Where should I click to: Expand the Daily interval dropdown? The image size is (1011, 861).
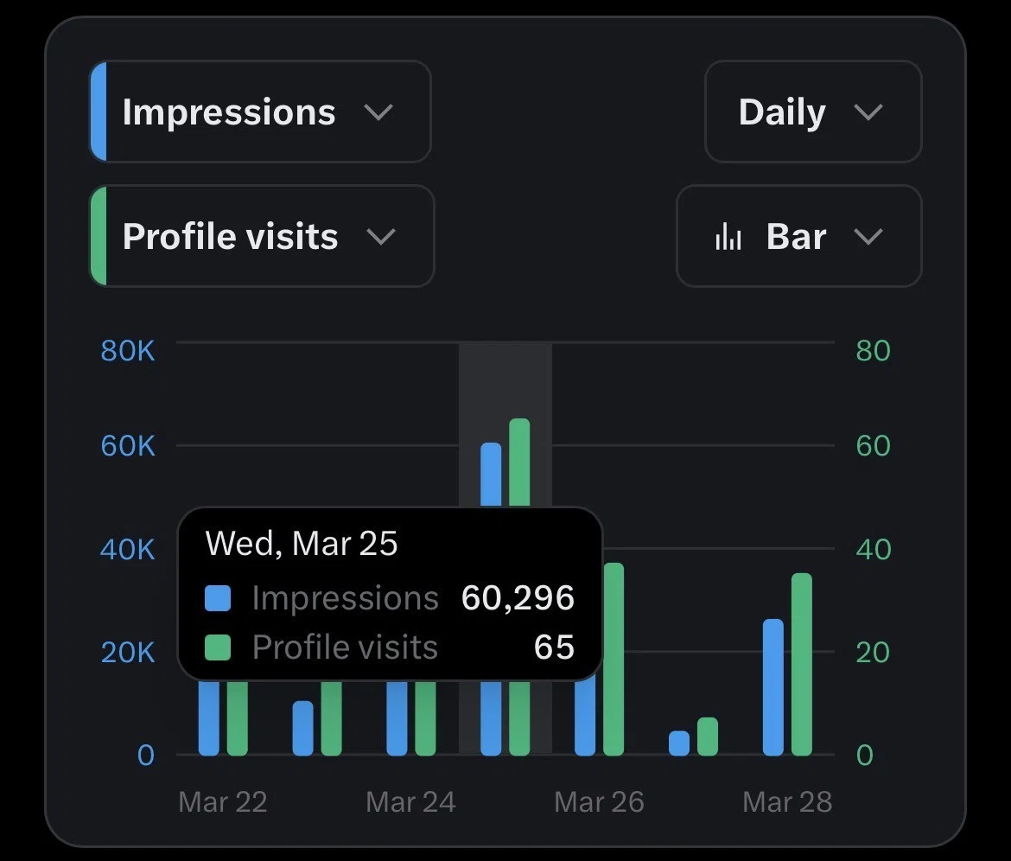coord(813,112)
